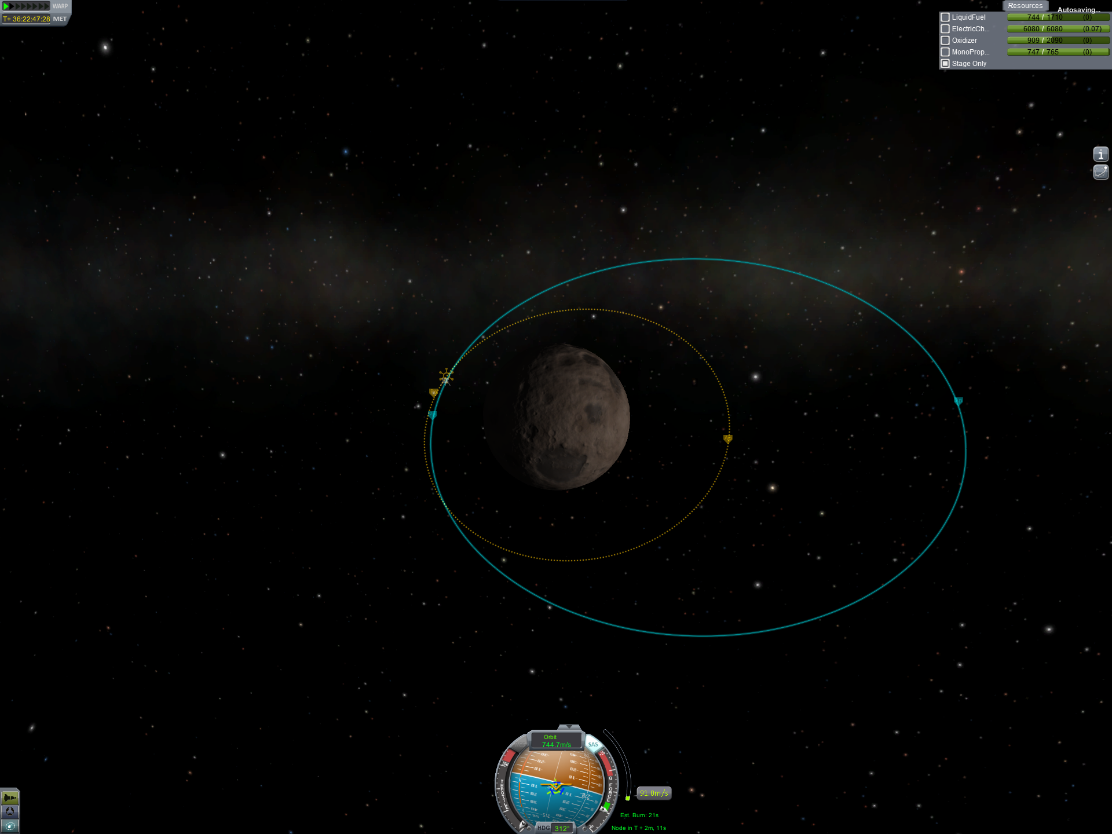Click the WARP label
Image resolution: width=1112 pixels, height=834 pixels.
click(60, 6)
